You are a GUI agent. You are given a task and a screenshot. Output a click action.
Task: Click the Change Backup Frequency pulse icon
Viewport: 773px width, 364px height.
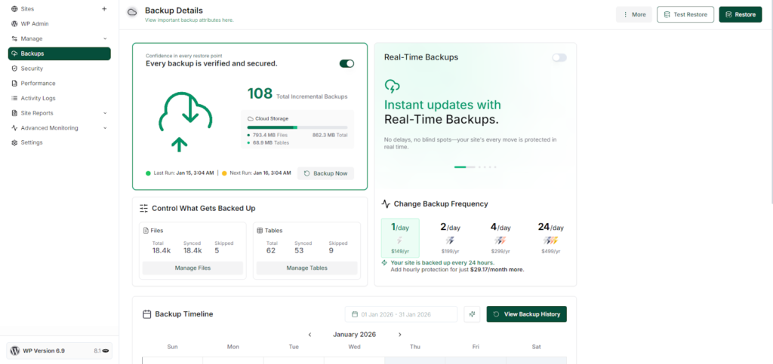tap(386, 203)
